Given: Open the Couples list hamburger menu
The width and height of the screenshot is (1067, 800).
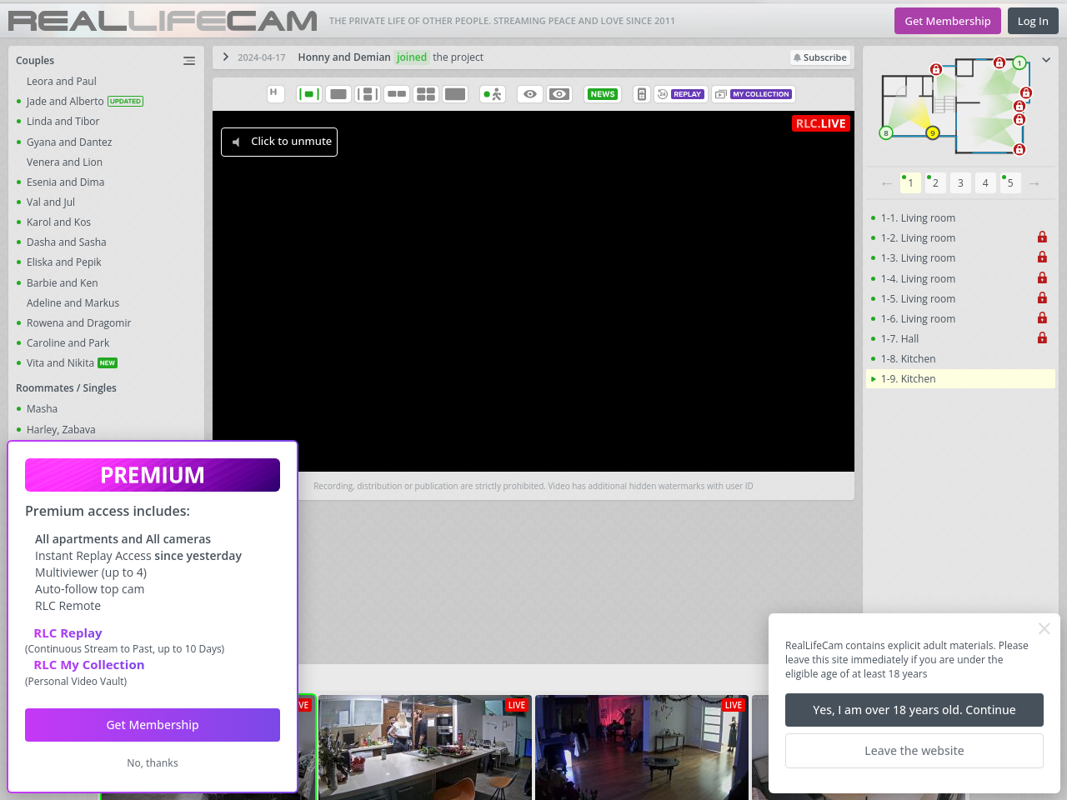Looking at the screenshot, I should coord(189,61).
